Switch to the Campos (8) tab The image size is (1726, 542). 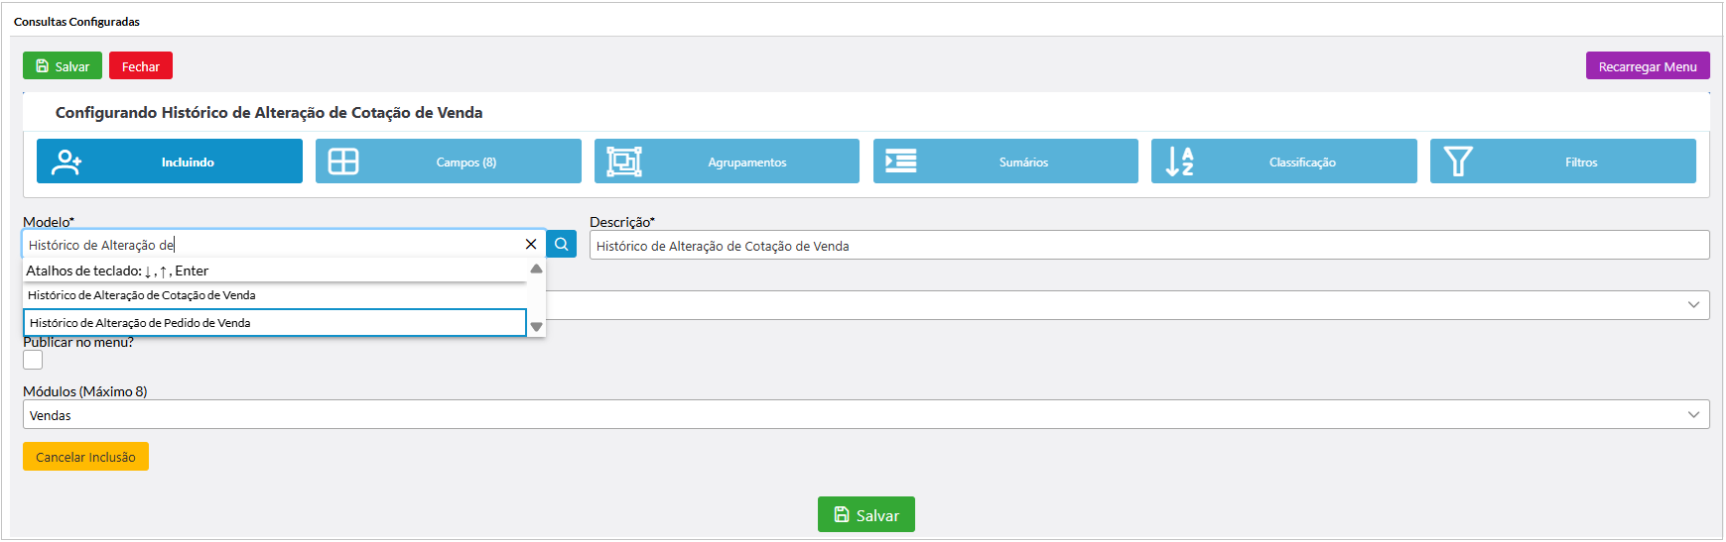[x=466, y=162]
